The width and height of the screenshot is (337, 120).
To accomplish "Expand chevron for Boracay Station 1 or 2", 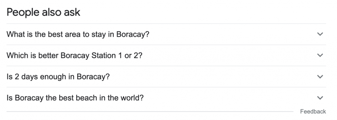I will click(320, 55).
